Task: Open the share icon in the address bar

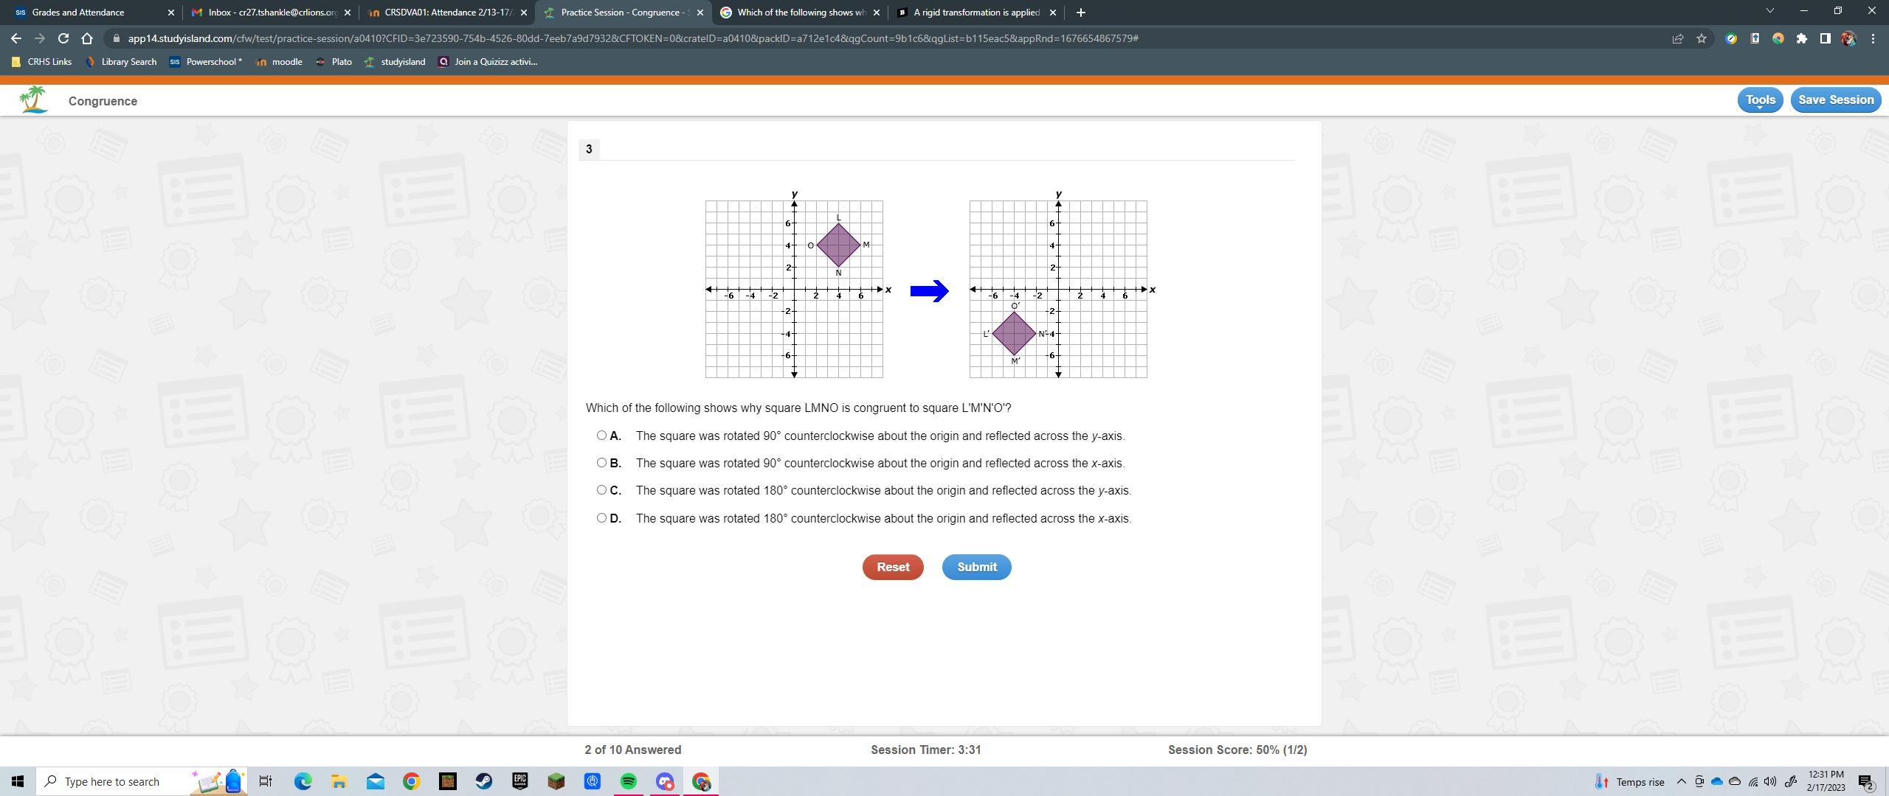Action: point(1678,38)
